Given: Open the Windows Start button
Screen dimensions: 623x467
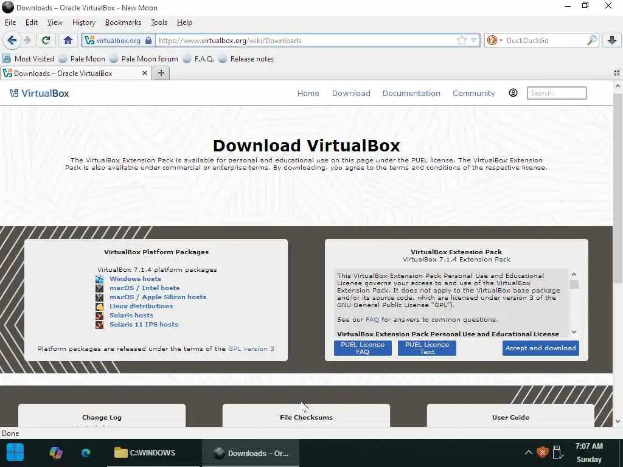Looking at the screenshot, I should (x=15, y=452).
